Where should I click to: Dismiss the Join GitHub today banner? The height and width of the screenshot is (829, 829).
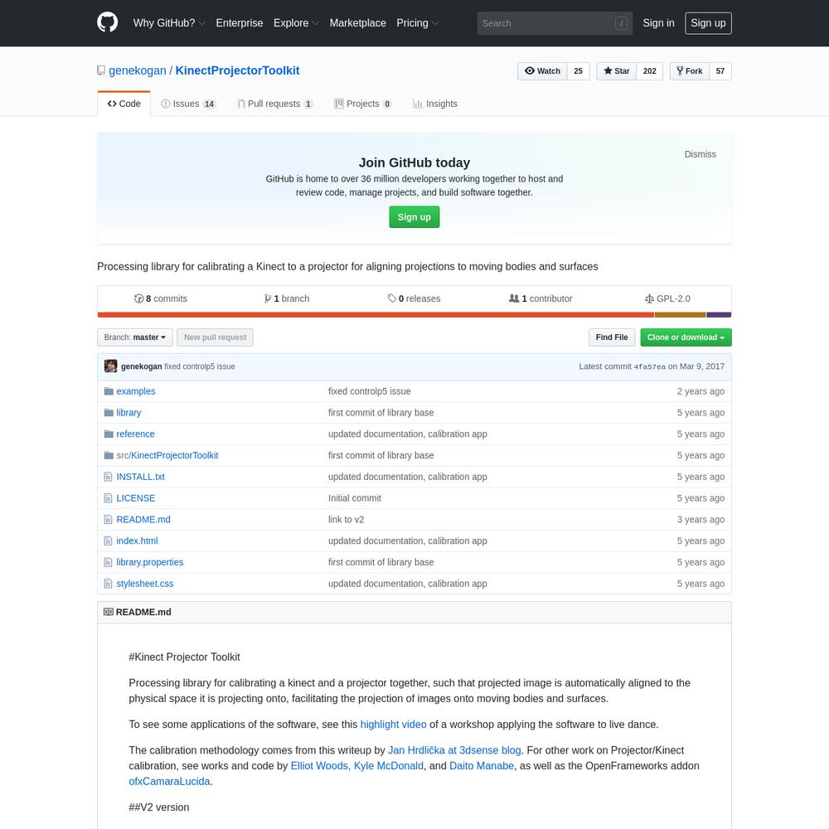(x=700, y=154)
